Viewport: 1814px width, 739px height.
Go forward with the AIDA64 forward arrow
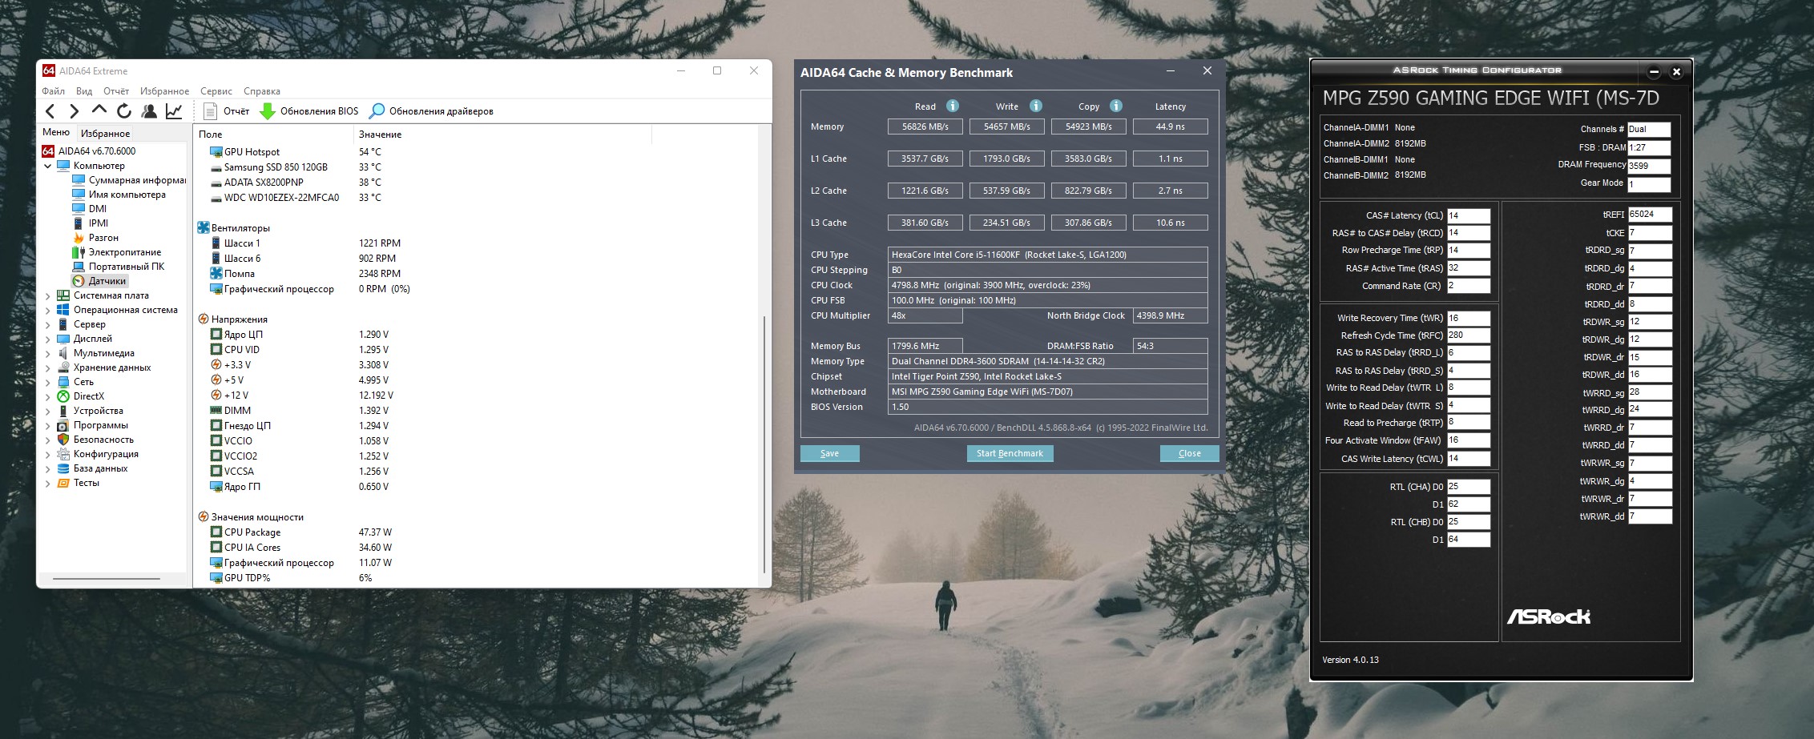click(75, 111)
